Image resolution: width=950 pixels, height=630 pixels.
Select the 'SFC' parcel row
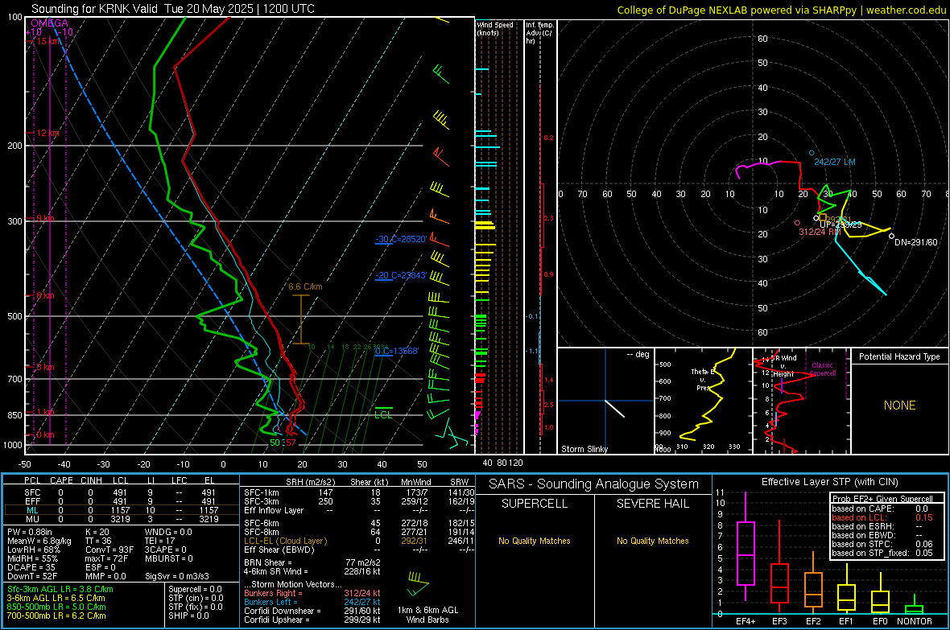coord(122,492)
